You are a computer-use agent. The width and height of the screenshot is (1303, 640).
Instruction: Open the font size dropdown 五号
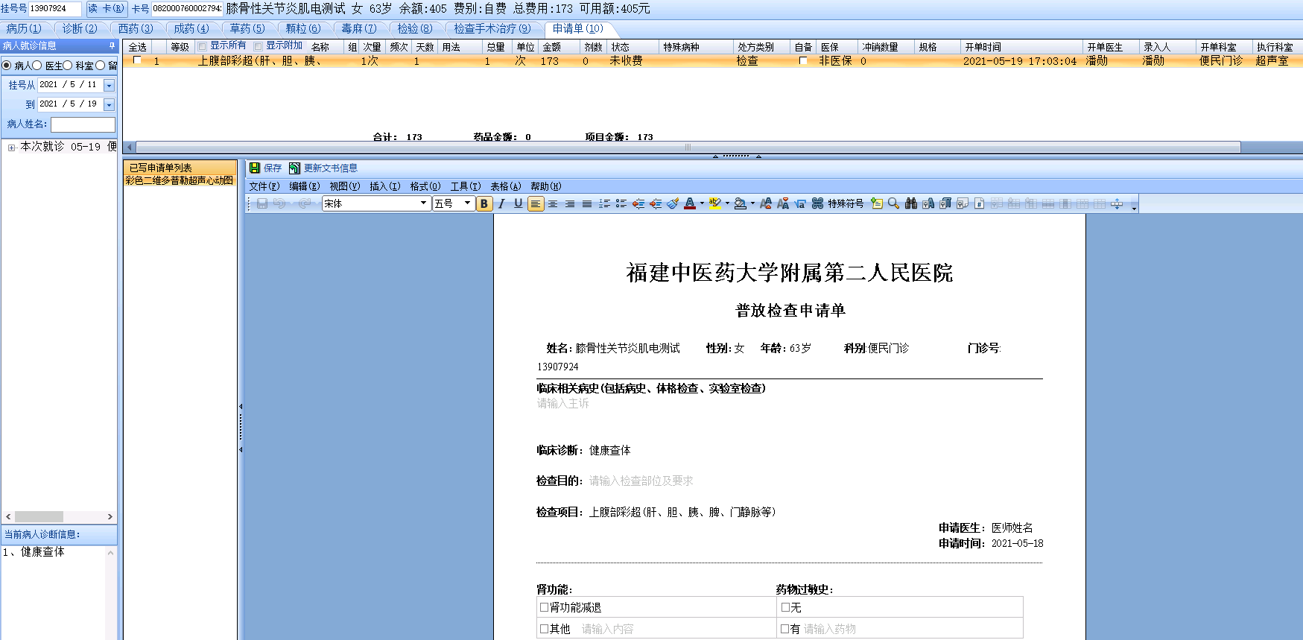[x=467, y=203]
